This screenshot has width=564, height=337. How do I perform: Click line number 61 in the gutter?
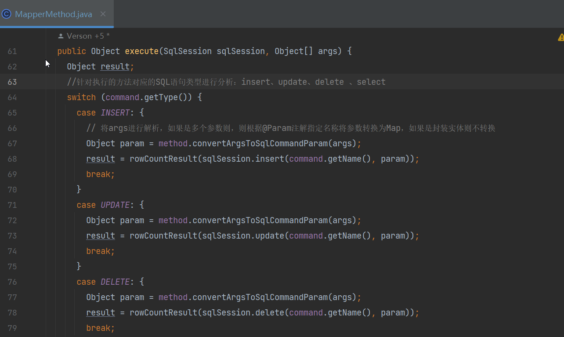click(12, 51)
